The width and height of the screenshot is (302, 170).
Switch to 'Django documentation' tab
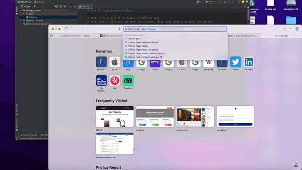[111, 36]
